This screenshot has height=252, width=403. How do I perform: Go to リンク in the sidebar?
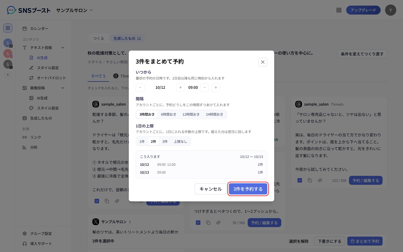pos(43,137)
